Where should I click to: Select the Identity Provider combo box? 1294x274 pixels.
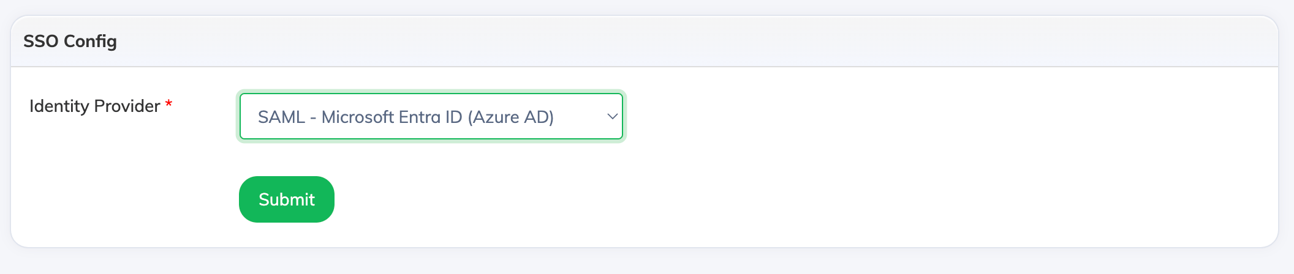431,117
